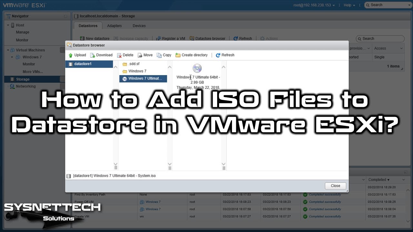Open the provisio... column dropdown arrow
This screenshot has width=413, height=232.
coord(369,48)
